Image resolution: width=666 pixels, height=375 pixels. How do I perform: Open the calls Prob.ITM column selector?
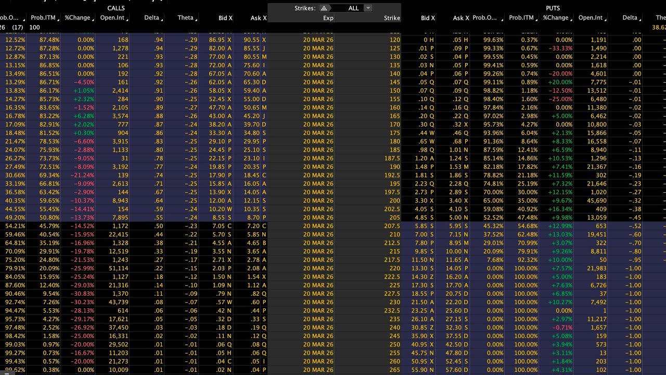[x=58, y=19]
